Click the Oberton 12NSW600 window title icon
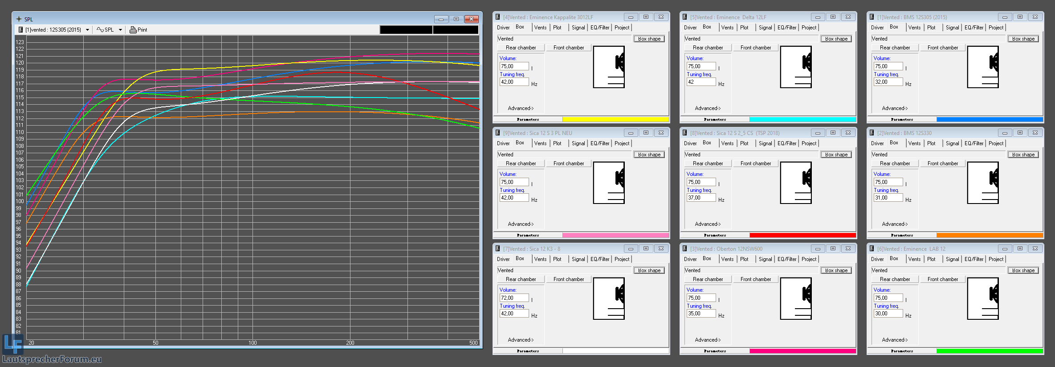The width and height of the screenshot is (1055, 367). pos(685,249)
